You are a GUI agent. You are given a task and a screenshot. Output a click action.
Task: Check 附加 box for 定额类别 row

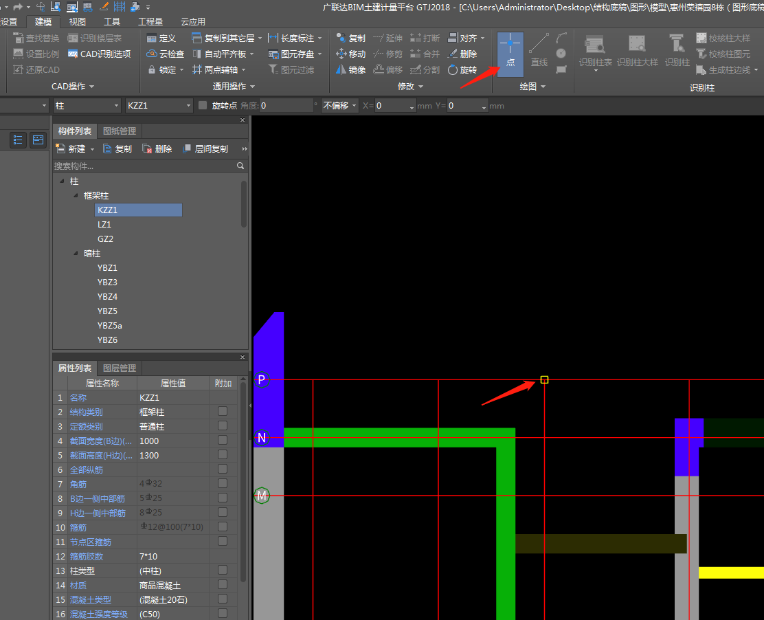pyautogui.click(x=223, y=426)
